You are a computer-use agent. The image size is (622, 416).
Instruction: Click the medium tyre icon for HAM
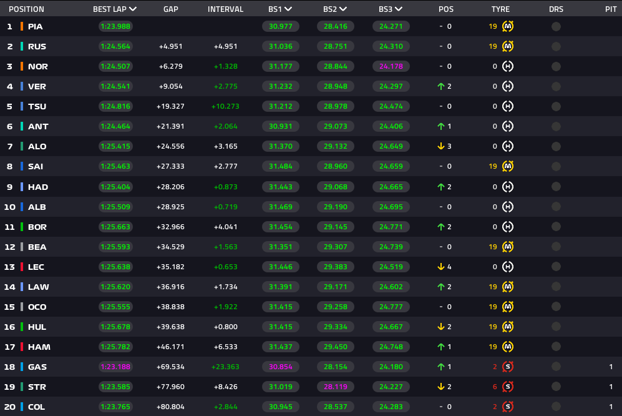508,347
